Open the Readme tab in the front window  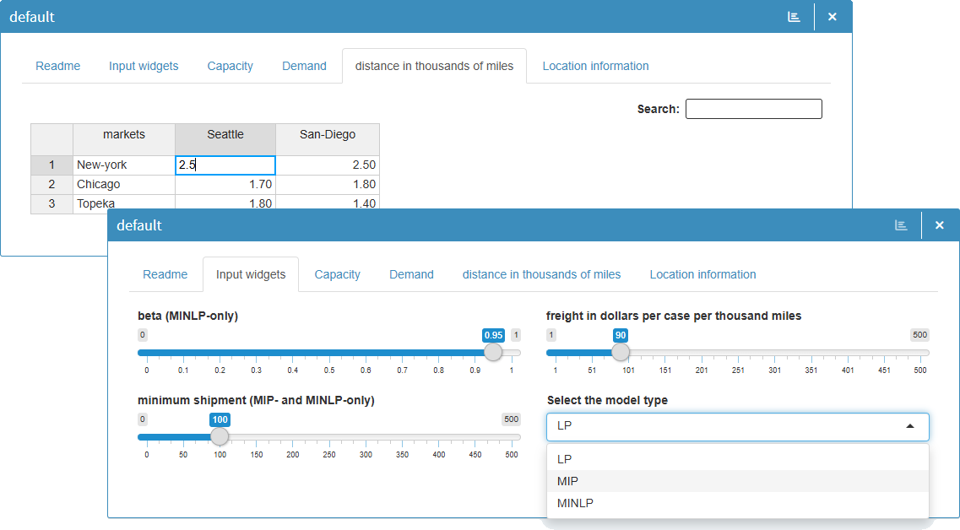(x=165, y=274)
